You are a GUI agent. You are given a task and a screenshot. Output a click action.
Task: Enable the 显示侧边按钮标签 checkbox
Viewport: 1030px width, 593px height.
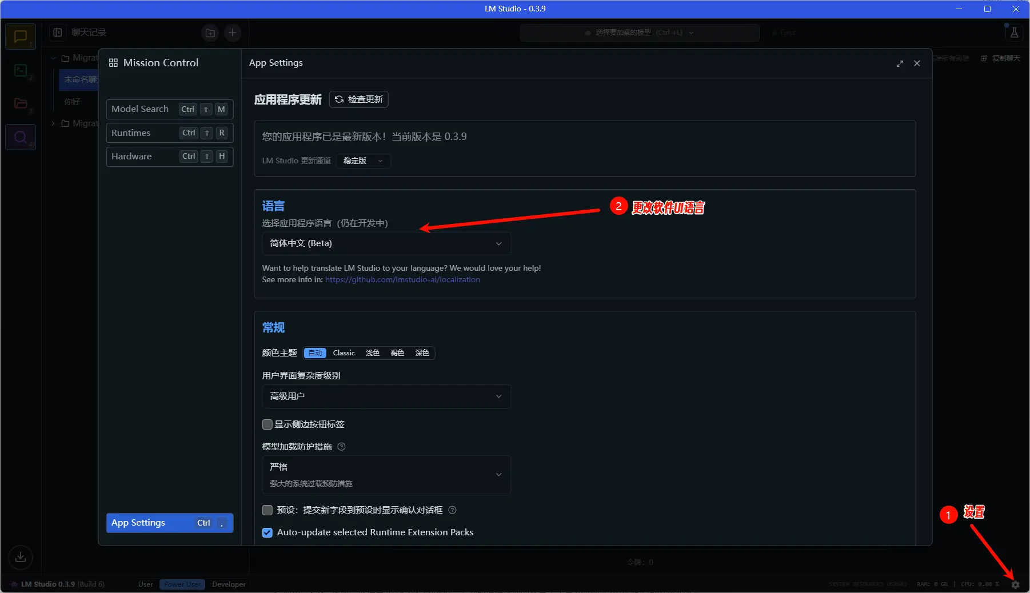coord(267,424)
